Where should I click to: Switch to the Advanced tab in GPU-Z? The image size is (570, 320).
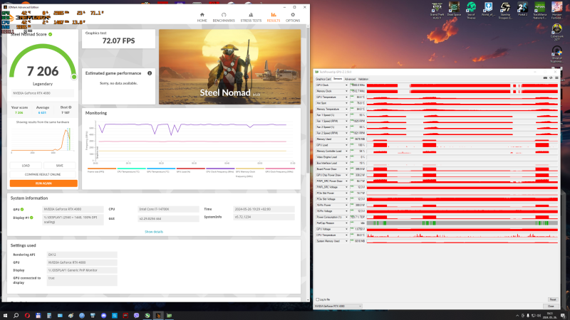click(350, 79)
